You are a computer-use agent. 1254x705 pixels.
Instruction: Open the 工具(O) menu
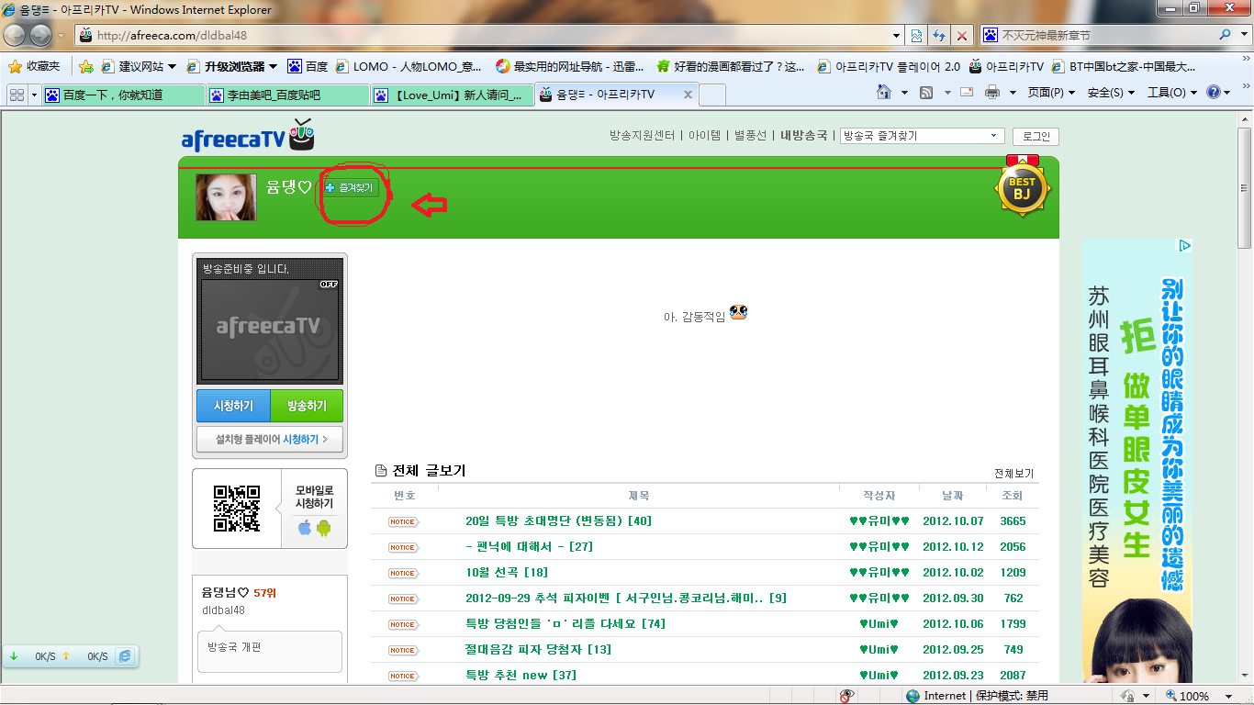(x=1171, y=92)
